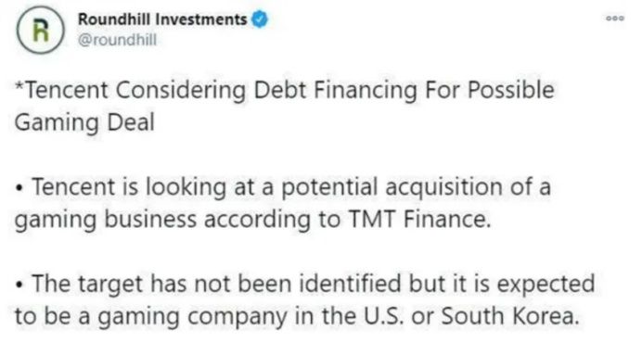Click the asterisk before Tencent headline
The width and height of the screenshot is (642, 342).
[19, 85]
